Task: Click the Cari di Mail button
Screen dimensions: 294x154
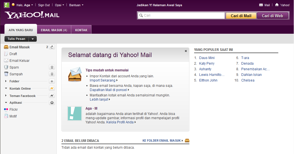Action: 241,16
